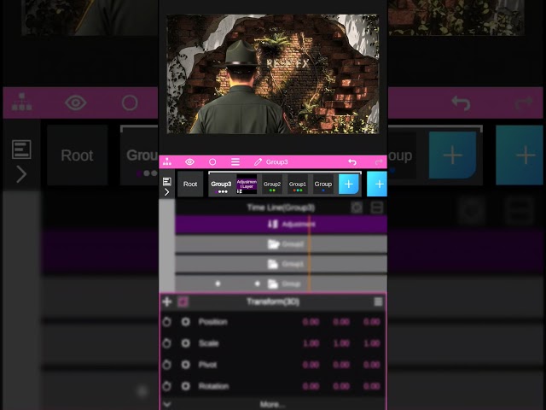Edit the Scale Y value
The width and height of the screenshot is (546, 410).
pos(341,343)
